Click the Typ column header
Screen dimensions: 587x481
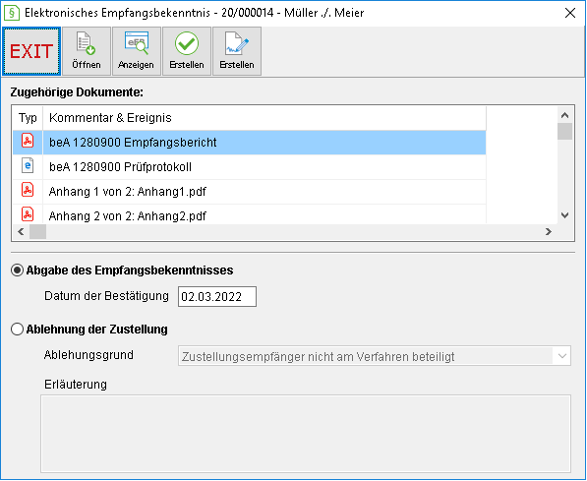(28, 118)
